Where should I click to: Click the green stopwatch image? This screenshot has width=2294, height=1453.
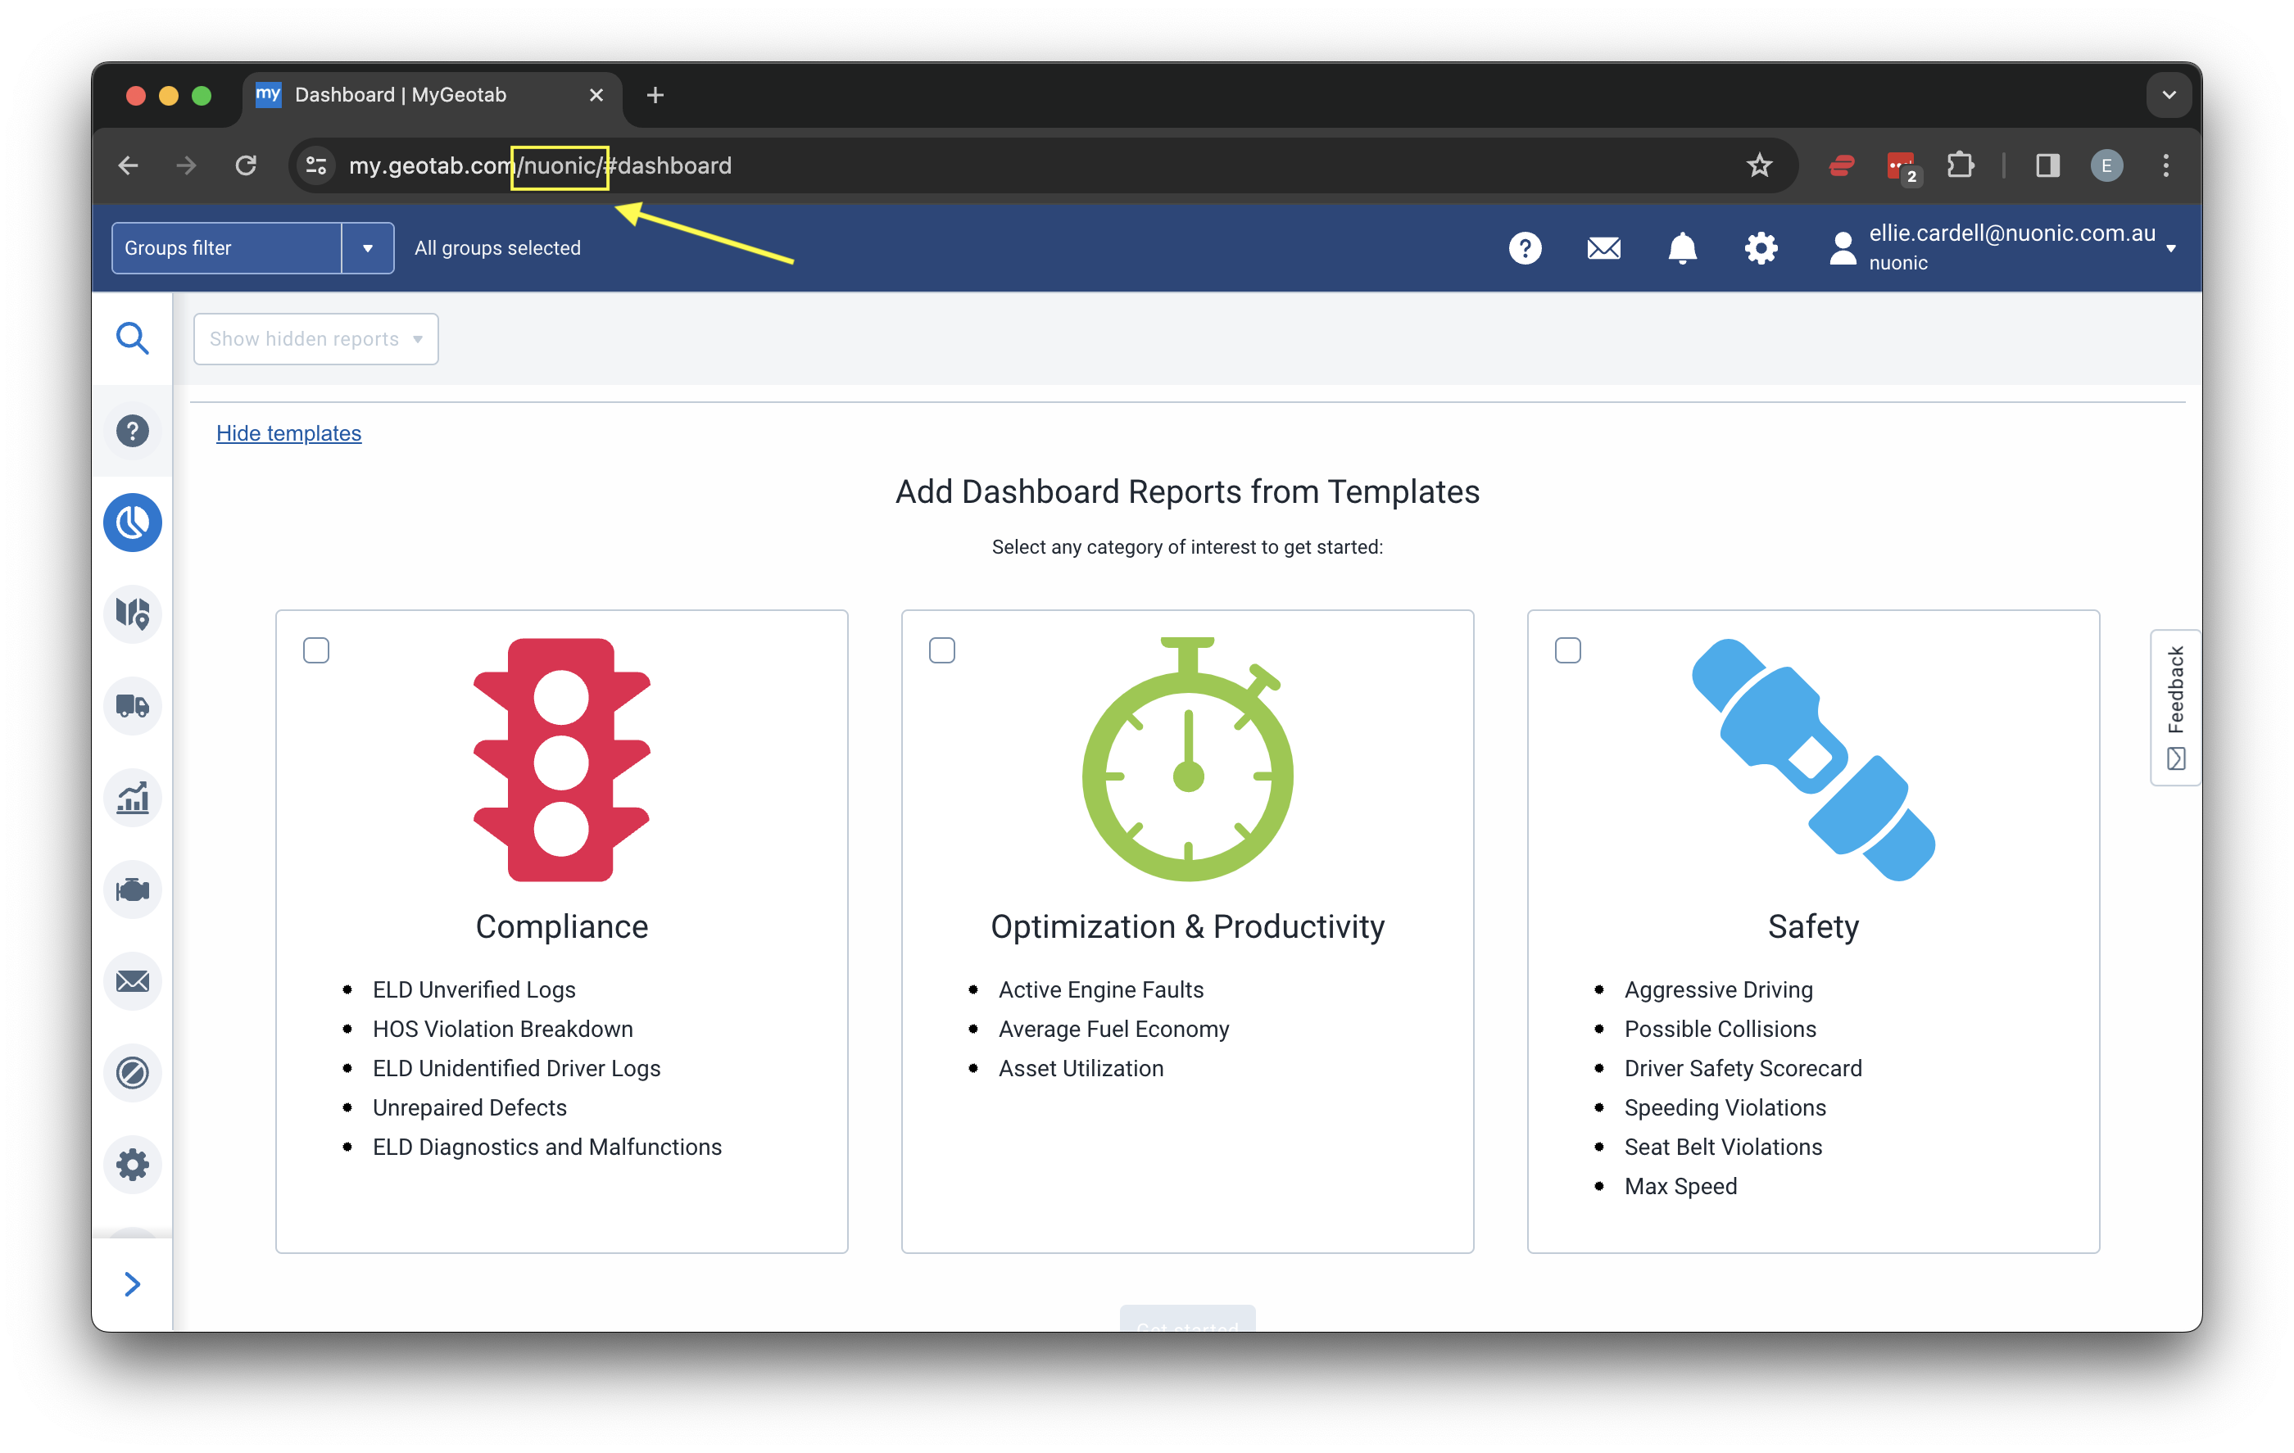(1187, 759)
